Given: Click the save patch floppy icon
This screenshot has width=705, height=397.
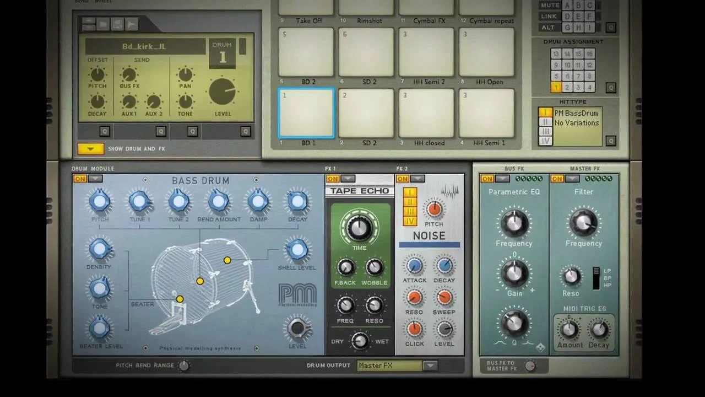Looking at the screenshot, I should click(x=117, y=24).
